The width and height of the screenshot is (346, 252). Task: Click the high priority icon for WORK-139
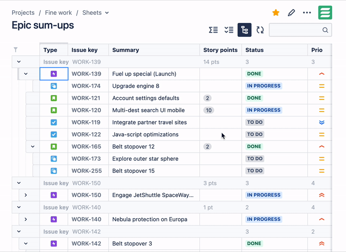pyautogui.click(x=322, y=74)
